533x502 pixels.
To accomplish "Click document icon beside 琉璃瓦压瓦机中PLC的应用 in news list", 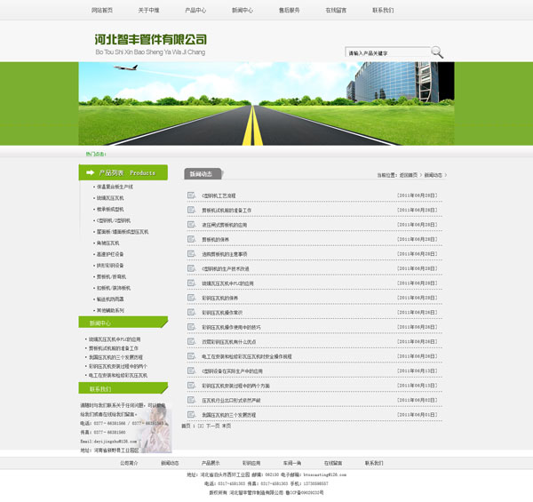I will pyautogui.click(x=191, y=283).
